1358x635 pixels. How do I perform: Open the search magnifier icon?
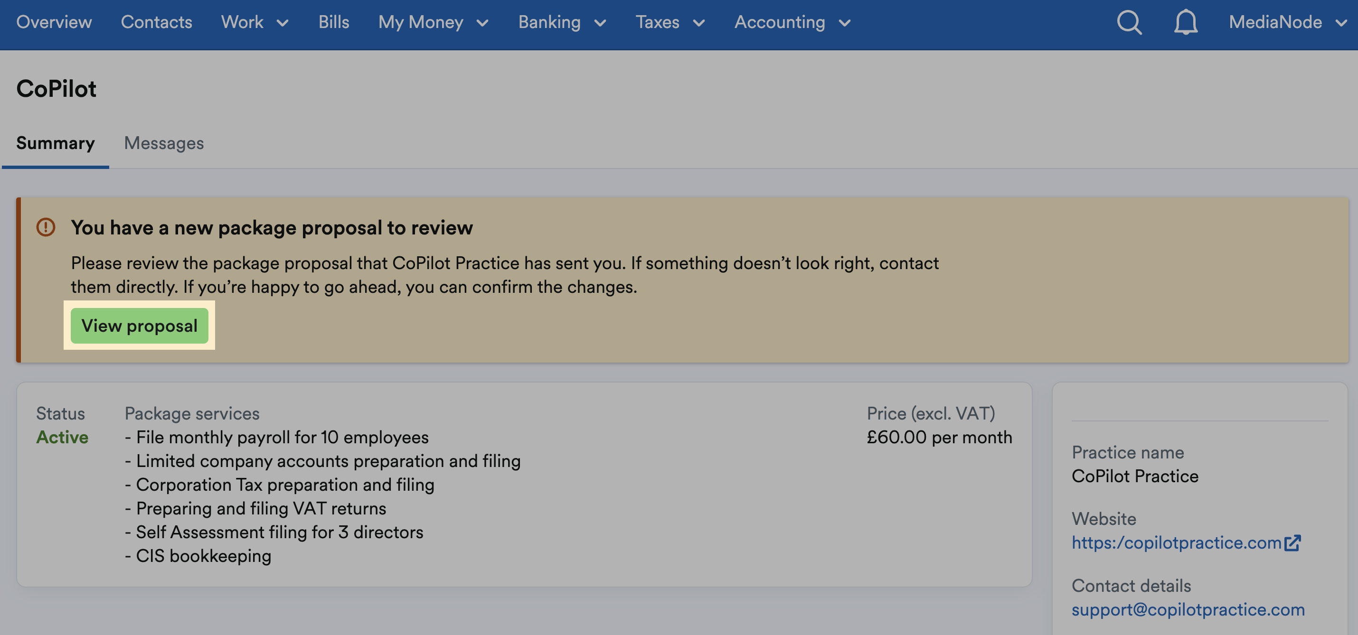[x=1129, y=22]
